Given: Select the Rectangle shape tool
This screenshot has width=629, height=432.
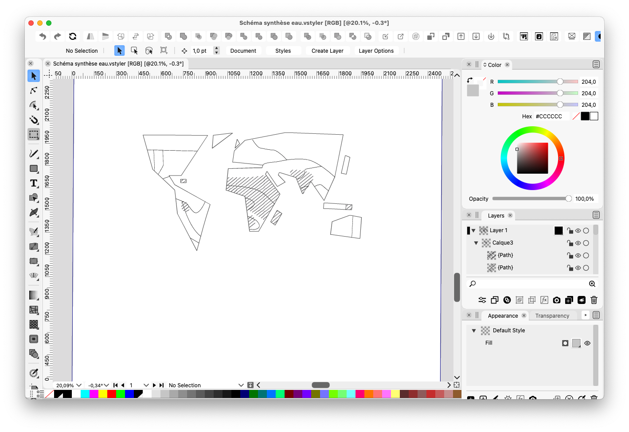Looking at the screenshot, I should coord(34,169).
